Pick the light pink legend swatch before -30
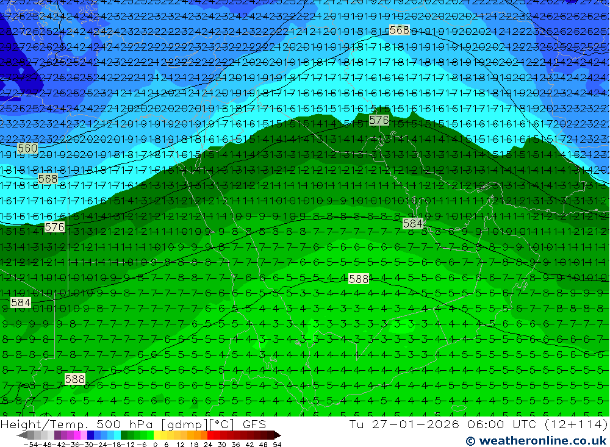This screenshot has width=610, height=447. (x=84, y=435)
